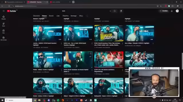
Task: Click the page vertical scrollbar thumb
Action: click(x=182, y=61)
